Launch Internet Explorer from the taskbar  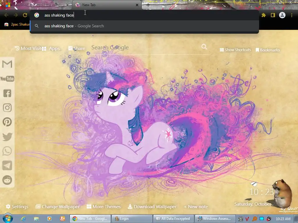click(x=23, y=219)
